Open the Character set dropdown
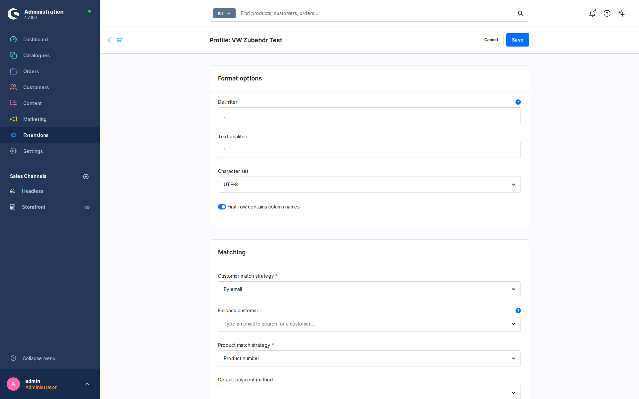Image resolution: width=639 pixels, height=399 pixels. coord(369,185)
